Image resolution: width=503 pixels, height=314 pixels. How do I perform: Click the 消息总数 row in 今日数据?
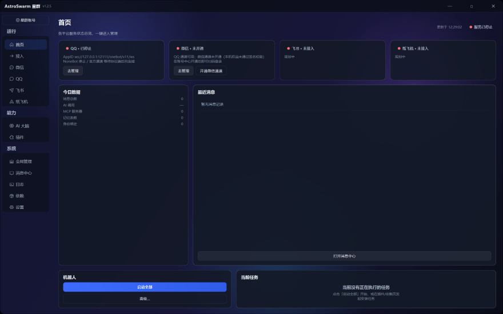123,99
